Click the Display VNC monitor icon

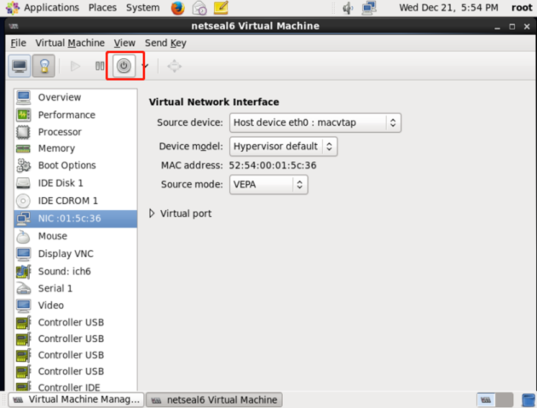coord(24,254)
